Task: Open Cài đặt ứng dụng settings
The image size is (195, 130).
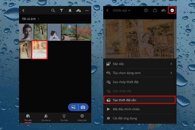Action: pos(140,118)
